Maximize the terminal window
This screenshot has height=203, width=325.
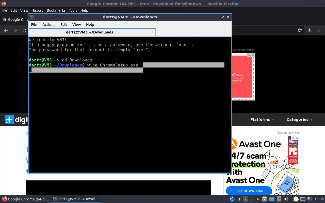click(x=223, y=17)
